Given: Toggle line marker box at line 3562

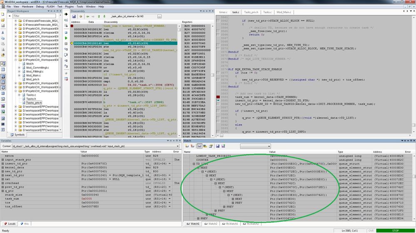Looking at the screenshot, I should [x=218, y=20].
